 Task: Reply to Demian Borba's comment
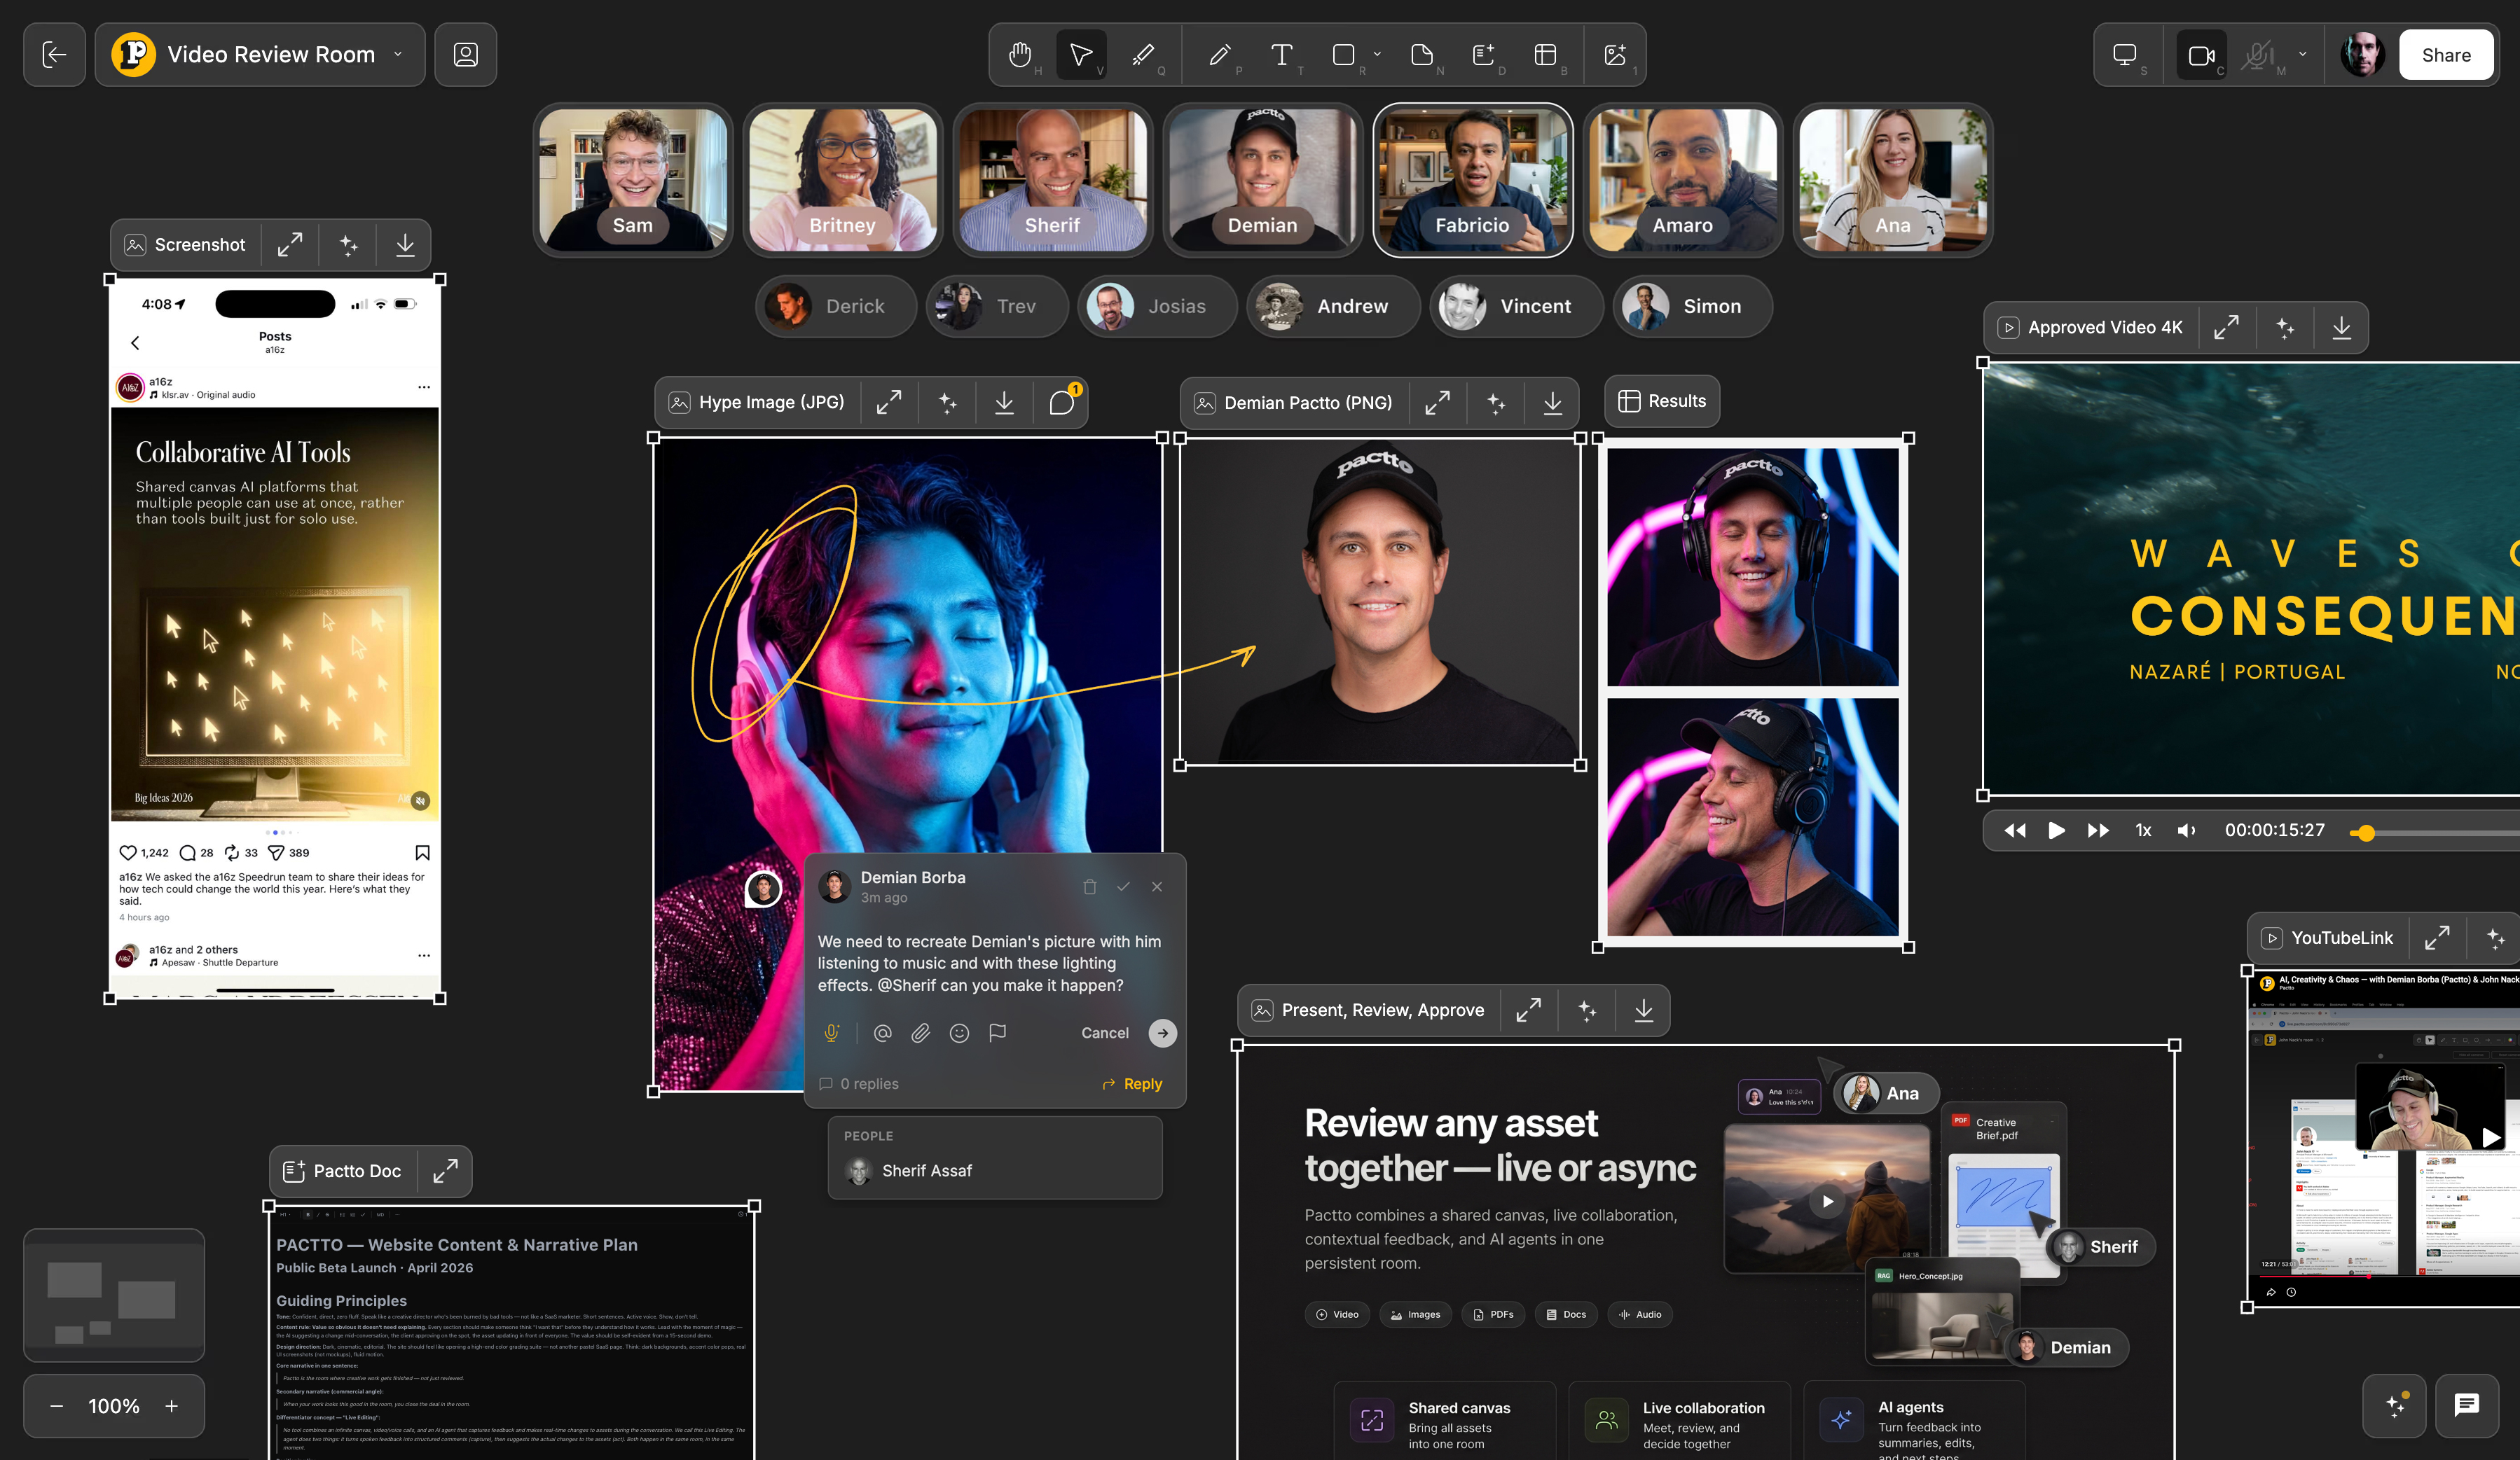point(1132,1084)
